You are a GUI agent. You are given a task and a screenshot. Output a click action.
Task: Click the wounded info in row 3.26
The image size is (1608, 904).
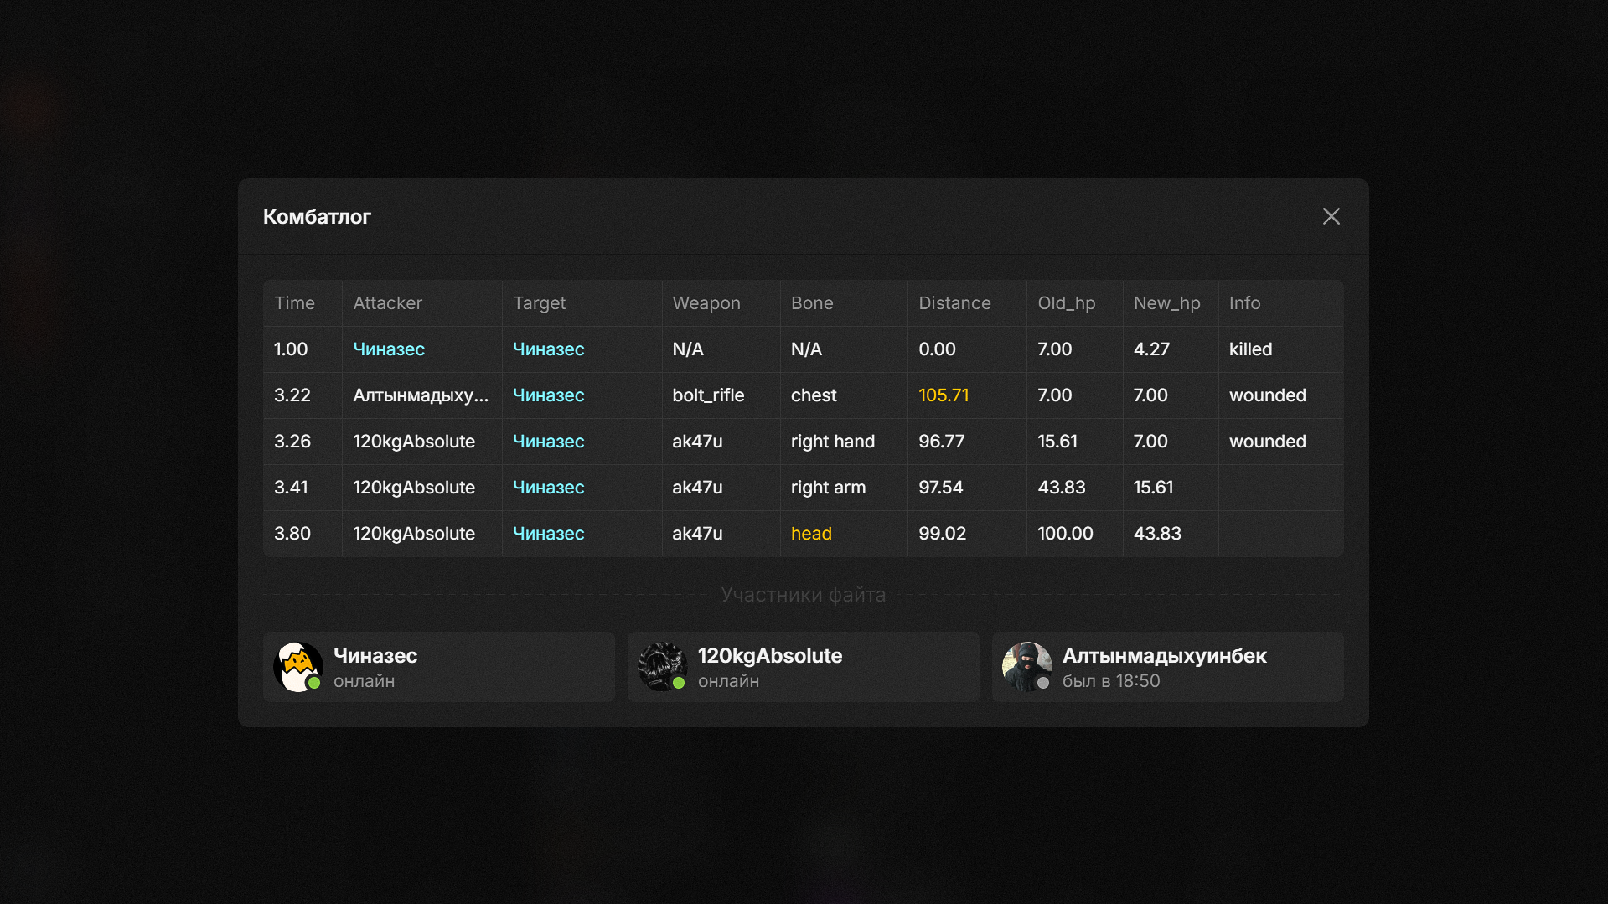click(x=1267, y=442)
